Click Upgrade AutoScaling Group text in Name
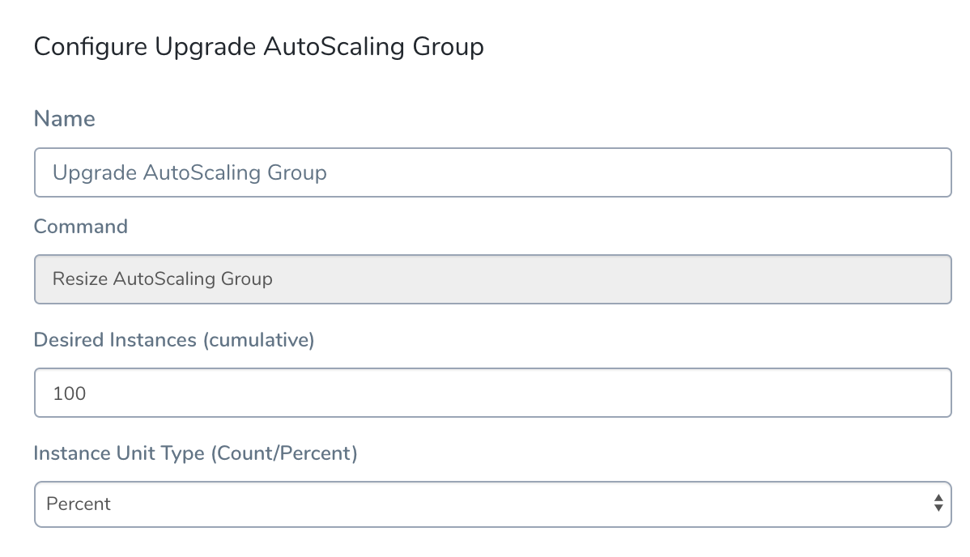The image size is (970, 557). pos(189,172)
